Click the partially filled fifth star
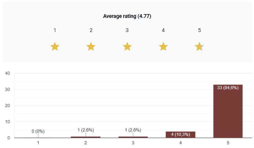Image resolution: width=254 pixels, height=148 pixels. 199,46
